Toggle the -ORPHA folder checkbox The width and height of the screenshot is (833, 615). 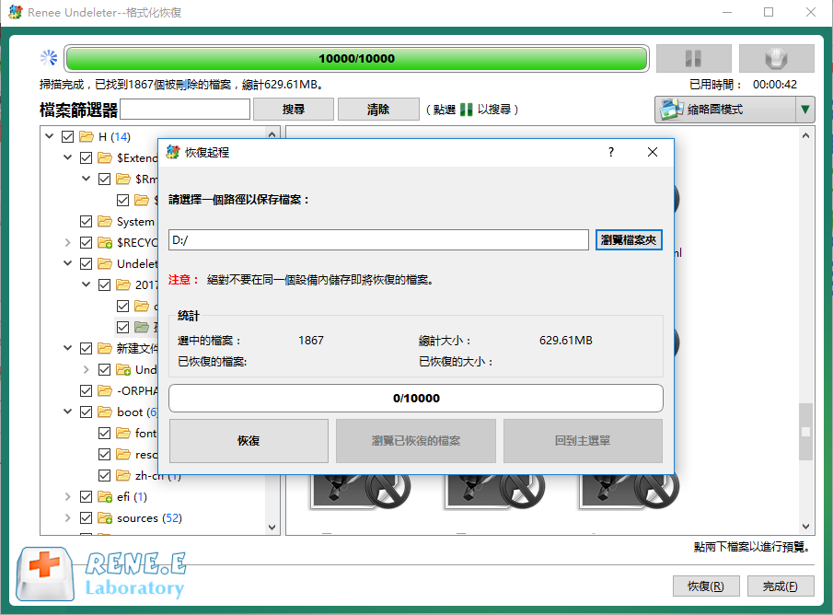[x=87, y=390]
